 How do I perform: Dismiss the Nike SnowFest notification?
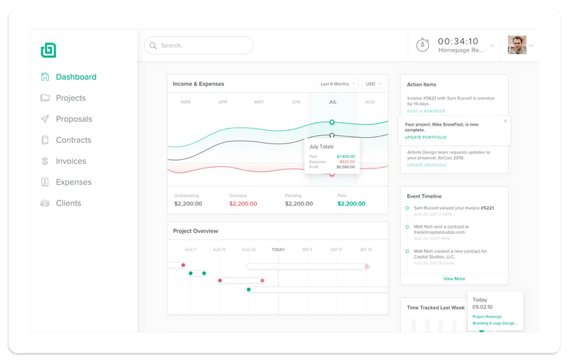coord(506,121)
